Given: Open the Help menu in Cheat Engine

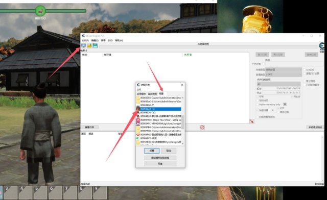Looking at the screenshot, I should pos(119,40).
